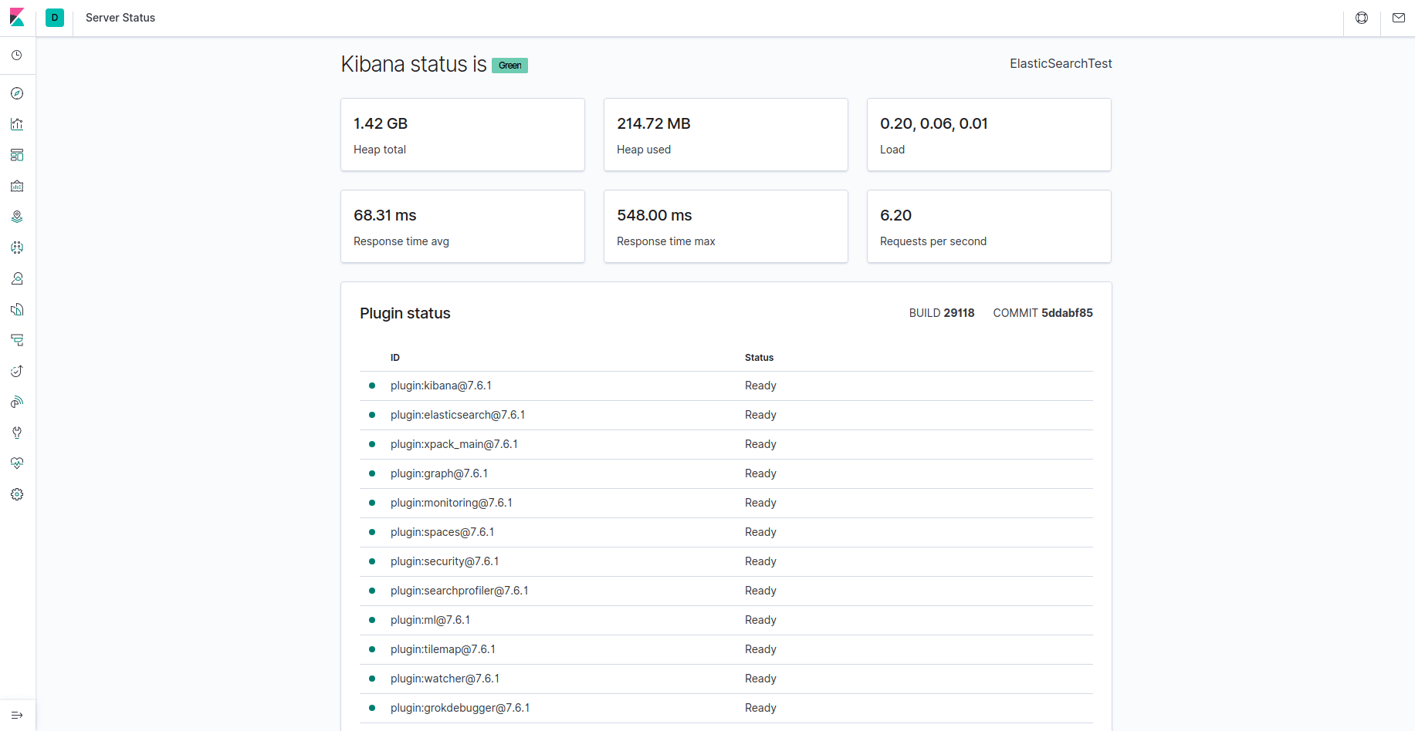Screen dimensions: 1415x731
Task: Open Maps from the sidebar
Action: (x=17, y=217)
